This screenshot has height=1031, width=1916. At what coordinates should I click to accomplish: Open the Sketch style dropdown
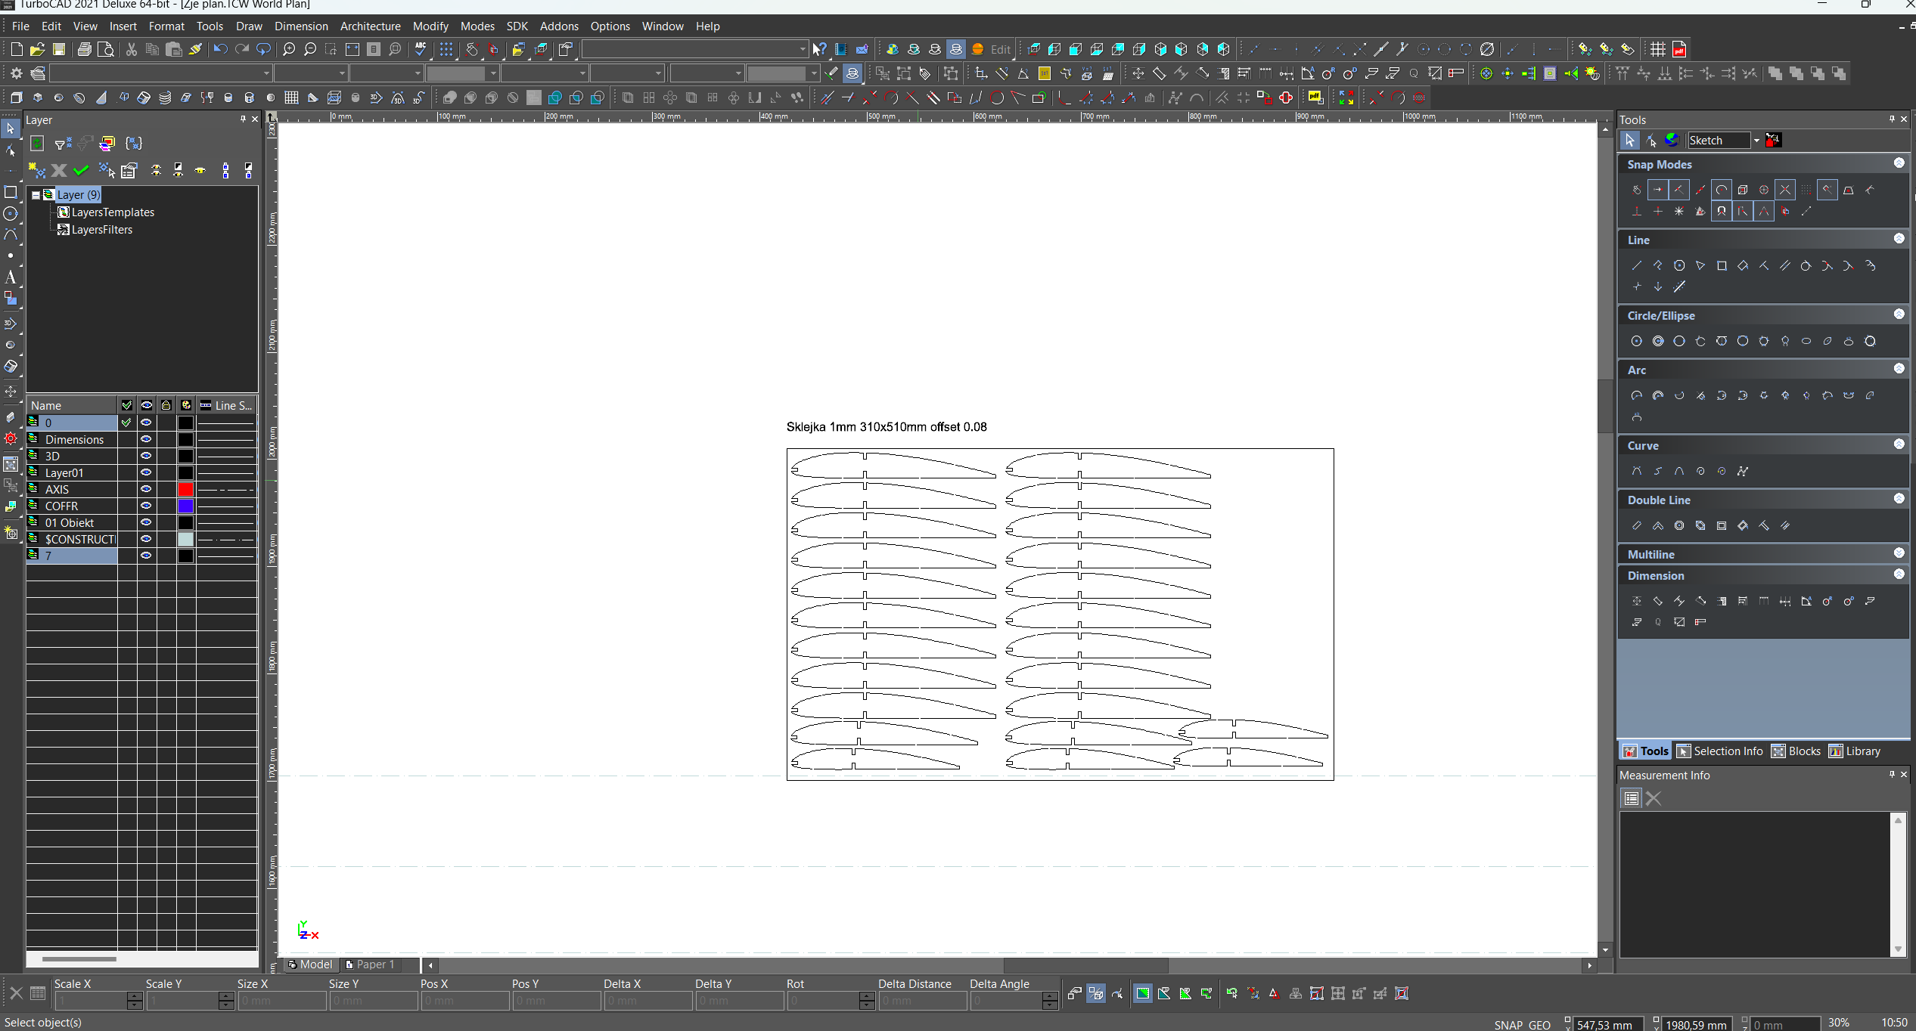click(1756, 141)
